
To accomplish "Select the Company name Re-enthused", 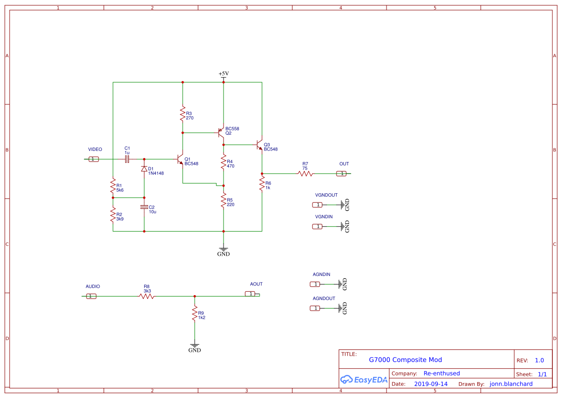I will [442, 373].
